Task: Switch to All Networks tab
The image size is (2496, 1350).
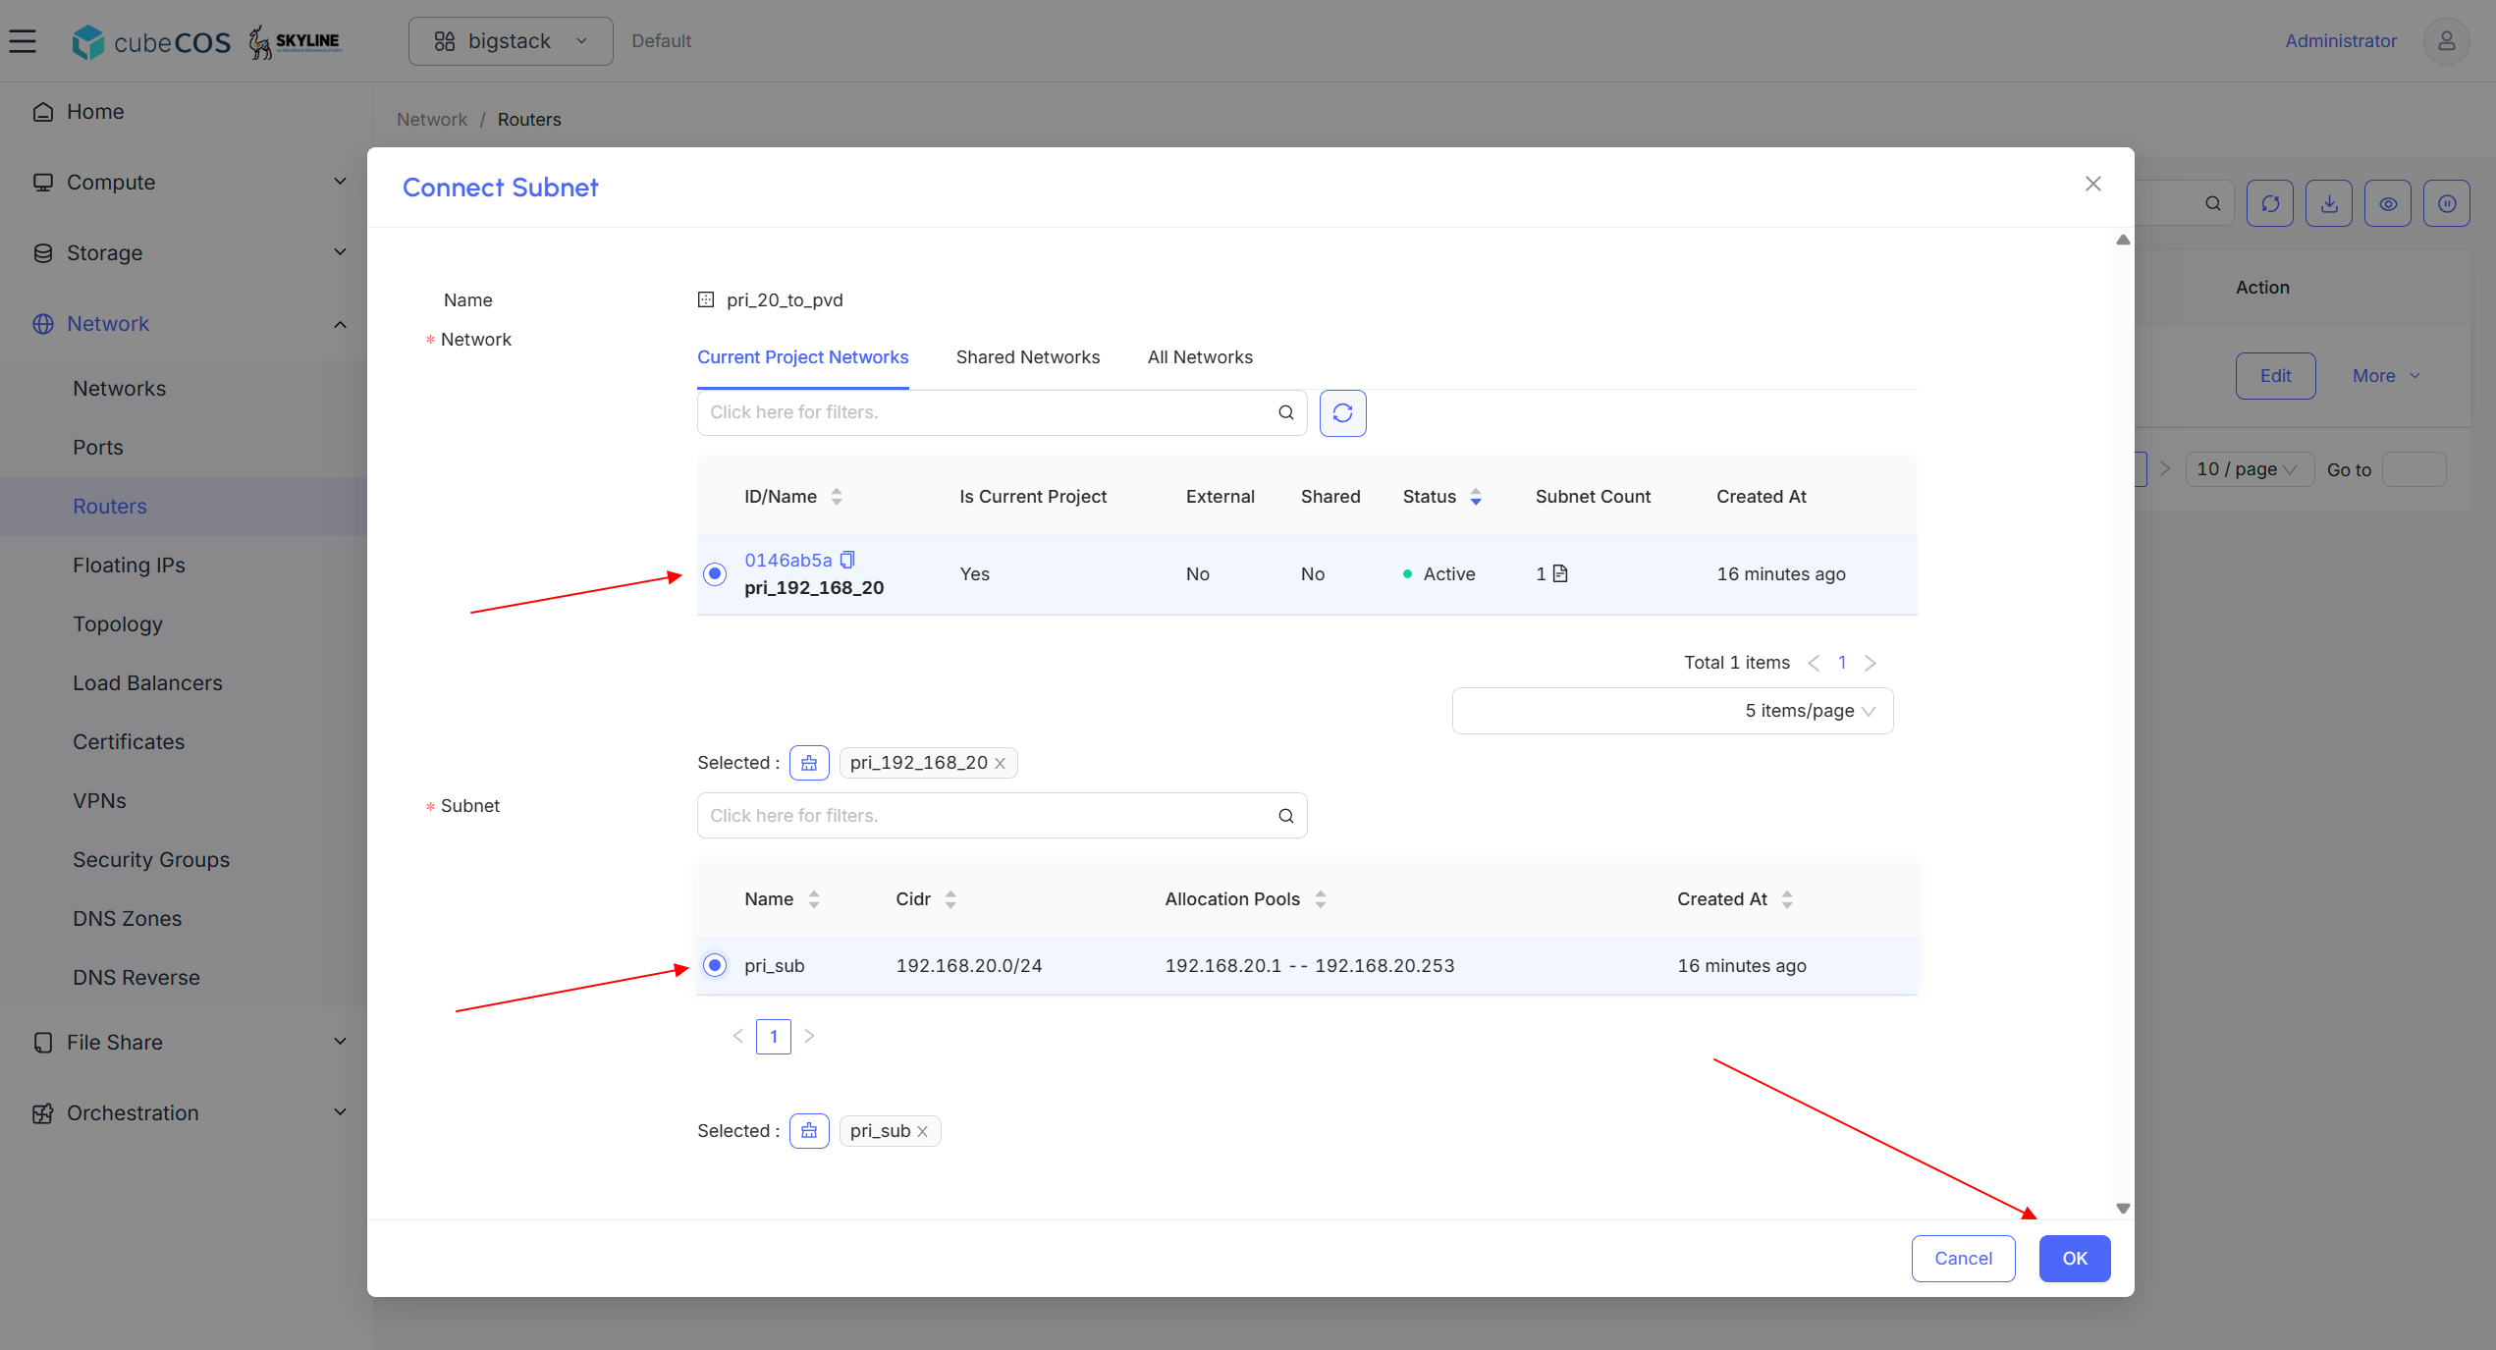Action: click(1200, 357)
